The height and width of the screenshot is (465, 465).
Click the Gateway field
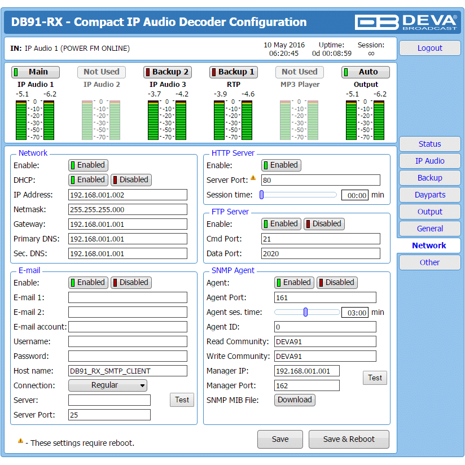tap(128, 224)
